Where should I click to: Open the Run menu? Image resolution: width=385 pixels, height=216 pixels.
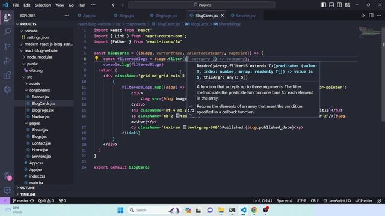[82, 5]
